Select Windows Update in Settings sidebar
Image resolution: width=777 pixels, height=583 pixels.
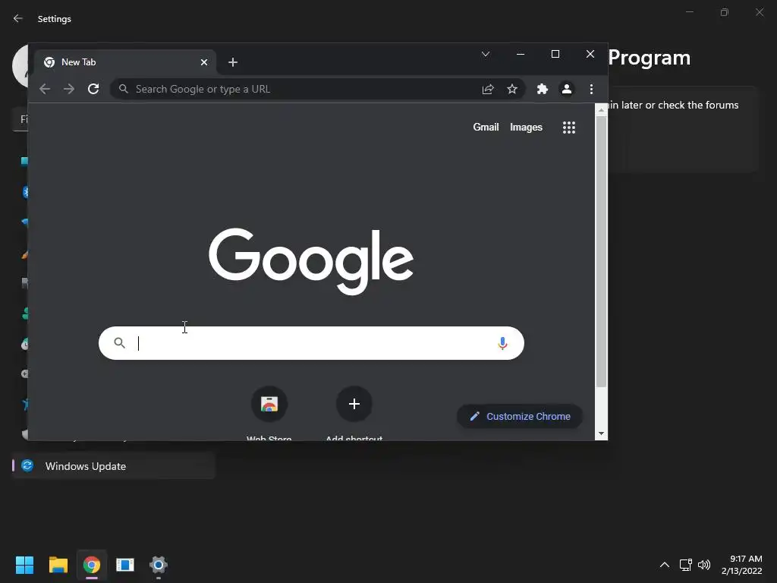coord(114,466)
